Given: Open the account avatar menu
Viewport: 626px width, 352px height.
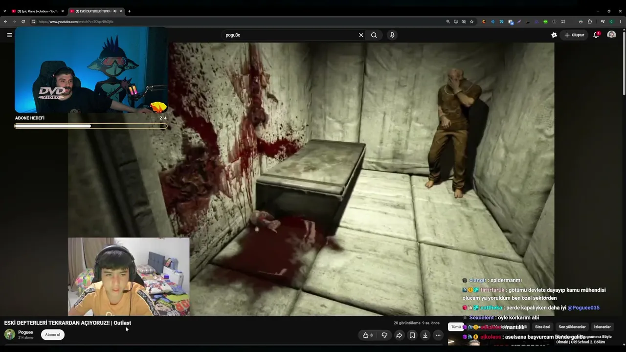Looking at the screenshot, I should click(x=611, y=35).
